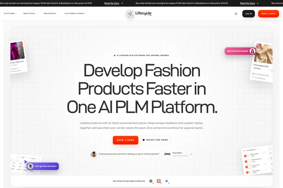The height and width of the screenshot is (188, 283).
Task: Click the Lifecycle PLM logo
Action: (x=139, y=14)
